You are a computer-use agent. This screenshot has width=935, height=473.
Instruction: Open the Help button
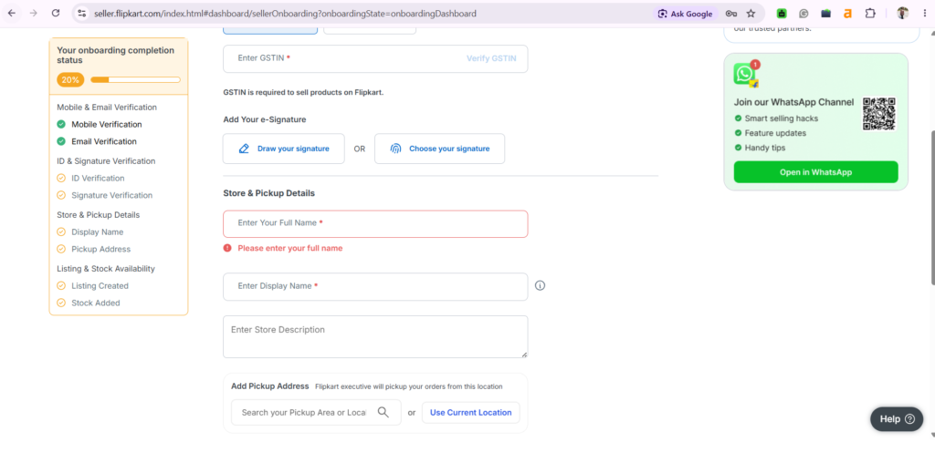(x=897, y=419)
